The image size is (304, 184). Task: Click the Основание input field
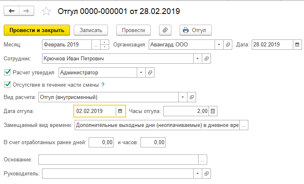coord(118,159)
